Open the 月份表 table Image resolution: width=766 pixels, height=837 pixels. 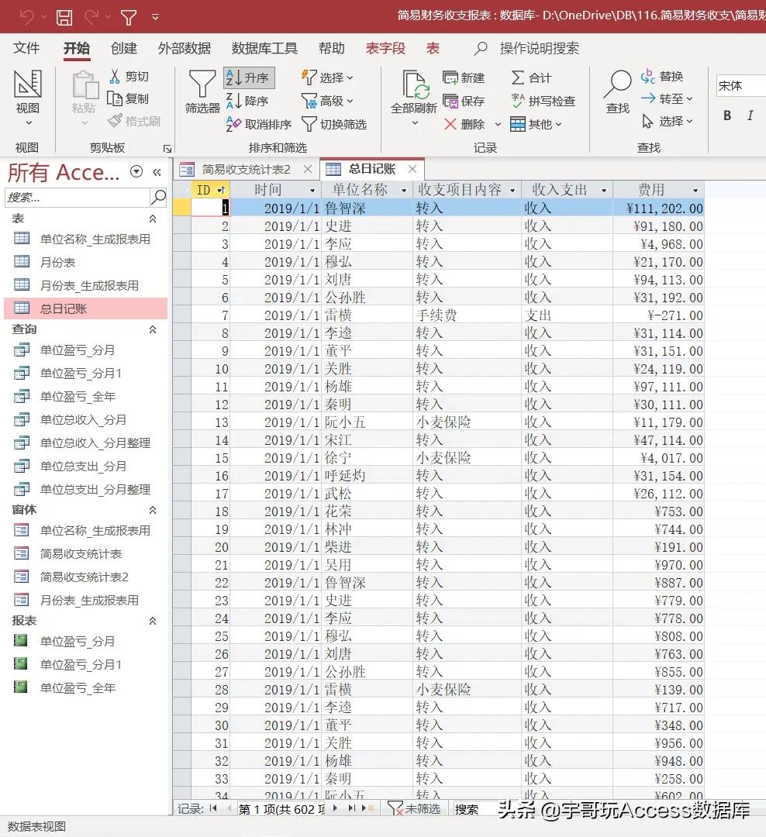[57, 262]
